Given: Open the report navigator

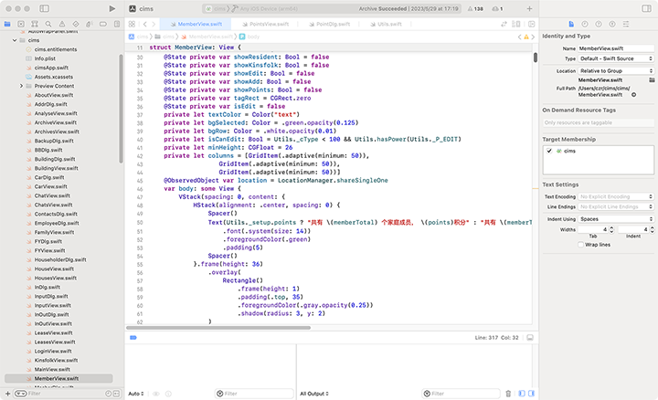Looking at the screenshot, I should (x=117, y=24).
